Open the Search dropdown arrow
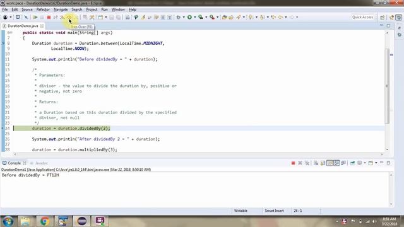The width and height of the screenshot is (404, 227). pos(244,17)
